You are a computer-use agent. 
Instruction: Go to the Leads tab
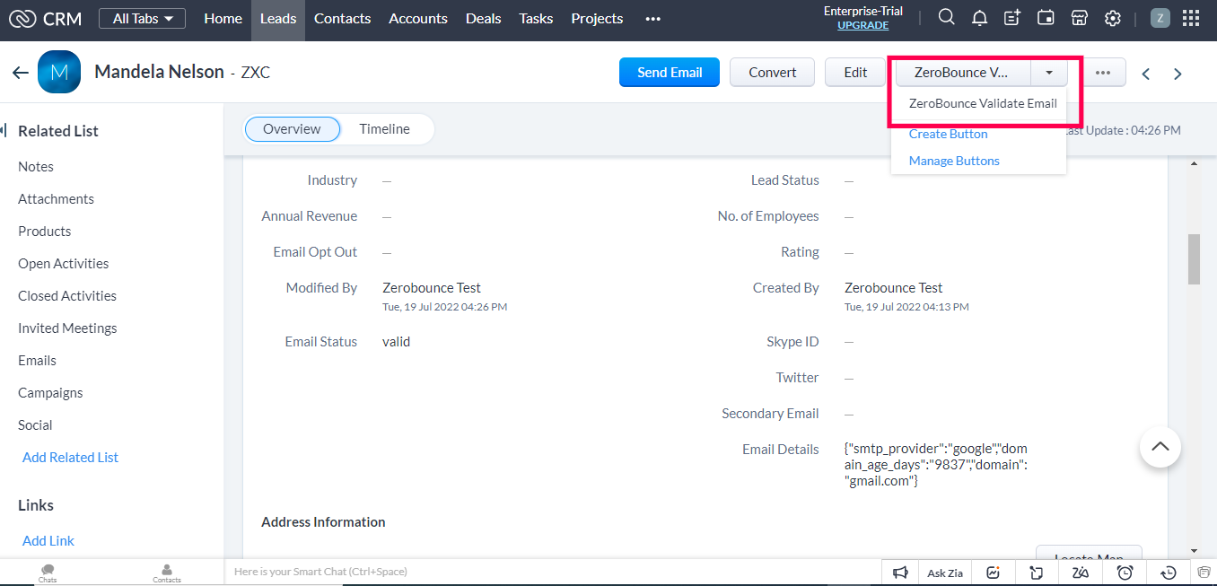coord(278,19)
